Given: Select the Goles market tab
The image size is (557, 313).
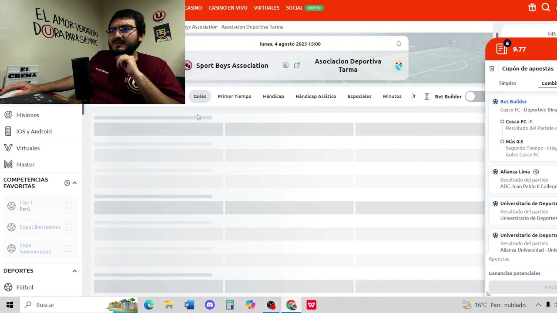Looking at the screenshot, I should (x=200, y=96).
